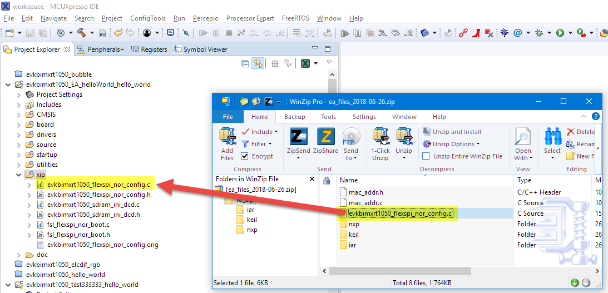The height and width of the screenshot is (293, 608).
Task: Click the ZipShare icon
Action: 325,137
